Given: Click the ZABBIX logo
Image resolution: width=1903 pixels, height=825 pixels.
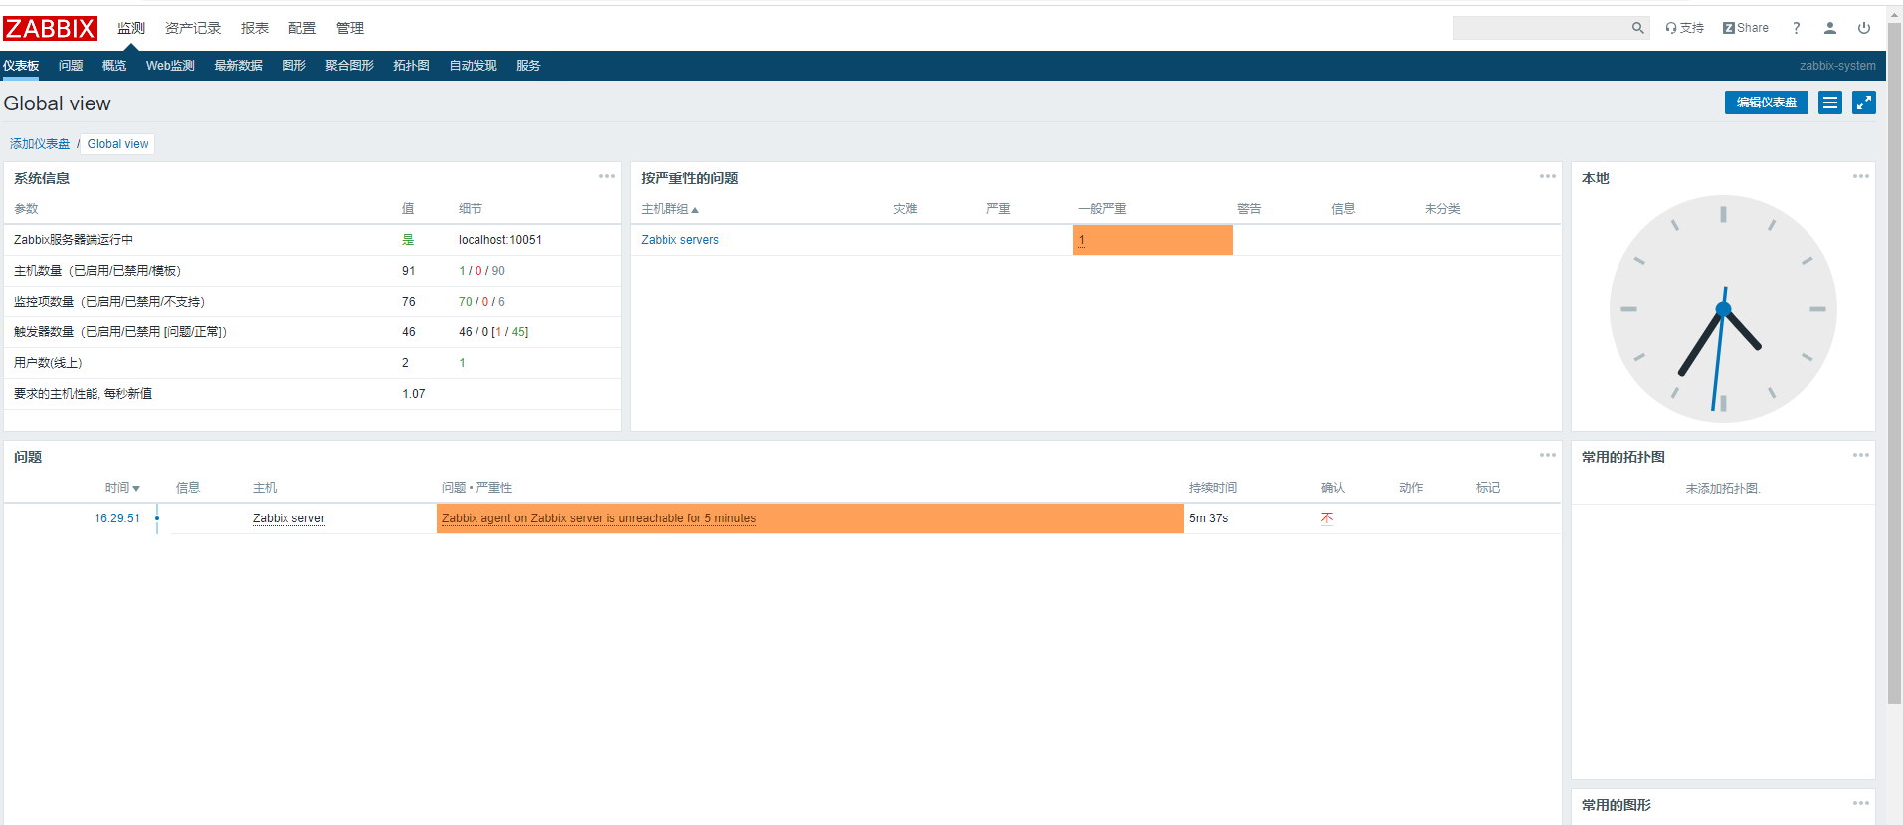Looking at the screenshot, I should click(x=50, y=28).
